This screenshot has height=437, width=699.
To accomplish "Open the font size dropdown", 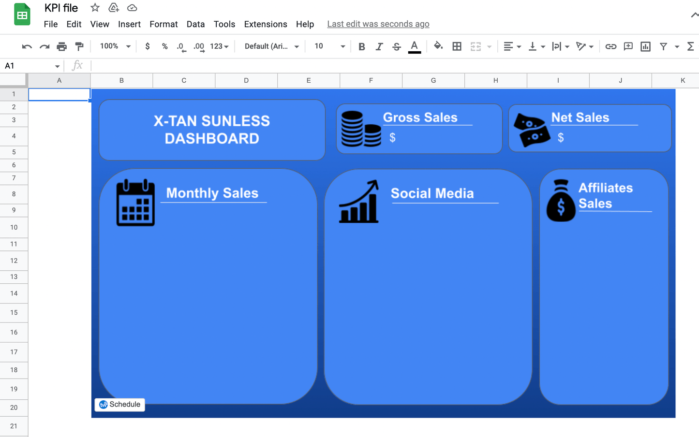I will coord(342,46).
